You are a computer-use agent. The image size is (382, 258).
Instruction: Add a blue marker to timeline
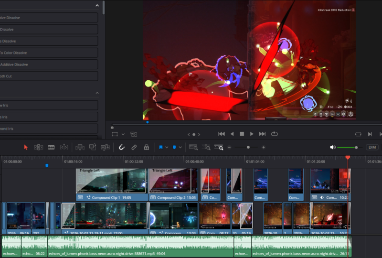click(x=174, y=147)
